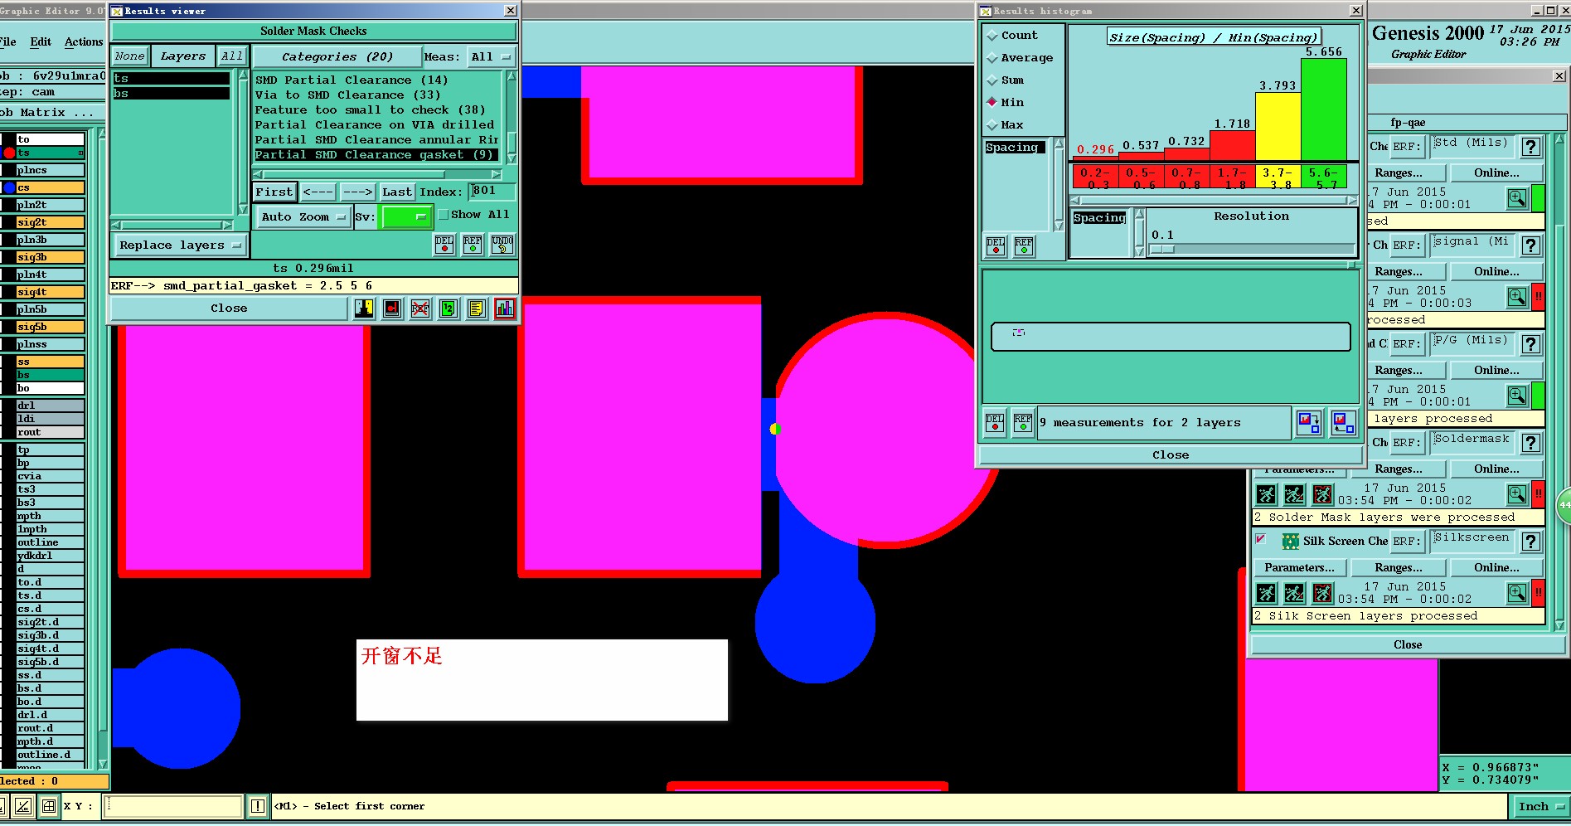Click REF icon in Results histogram upper panel

coord(1024,246)
